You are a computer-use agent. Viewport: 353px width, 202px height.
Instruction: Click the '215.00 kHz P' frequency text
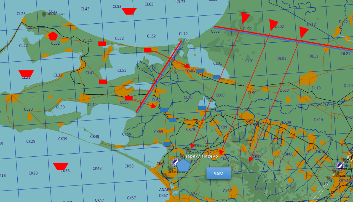[x=193, y=152]
